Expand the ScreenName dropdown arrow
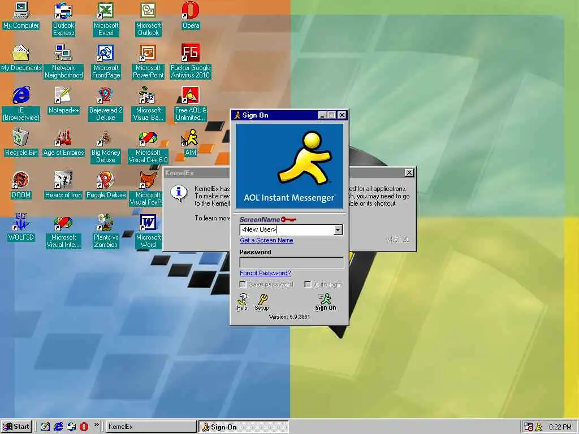Image resolution: width=579 pixels, height=434 pixels. (338, 230)
